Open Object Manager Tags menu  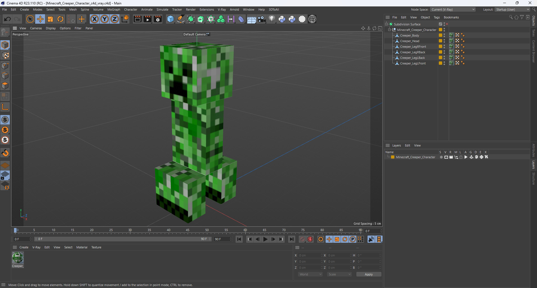pos(437,17)
